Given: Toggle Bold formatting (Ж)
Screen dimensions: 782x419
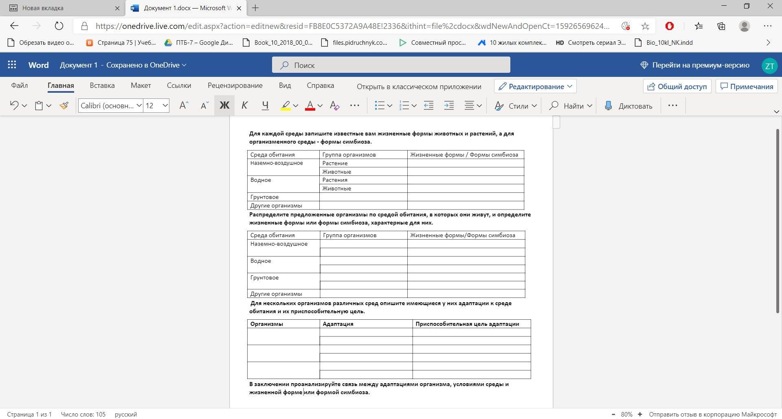Looking at the screenshot, I should coord(224,106).
